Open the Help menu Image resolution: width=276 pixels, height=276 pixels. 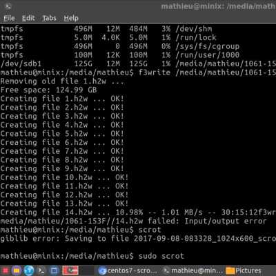coord(71,18)
